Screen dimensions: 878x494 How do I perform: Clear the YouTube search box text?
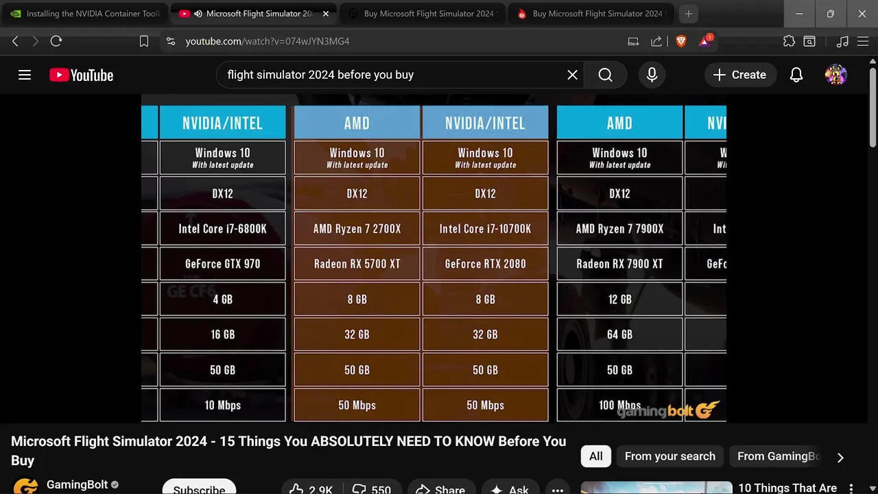click(x=572, y=75)
